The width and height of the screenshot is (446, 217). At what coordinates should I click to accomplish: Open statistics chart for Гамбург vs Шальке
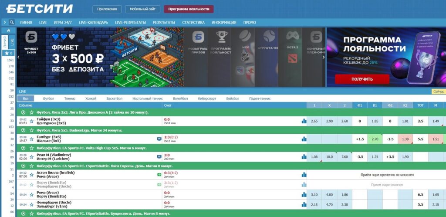(x=304, y=139)
